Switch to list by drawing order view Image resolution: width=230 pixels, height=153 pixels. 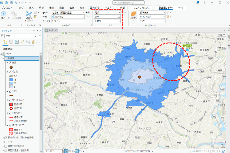coord(5,42)
